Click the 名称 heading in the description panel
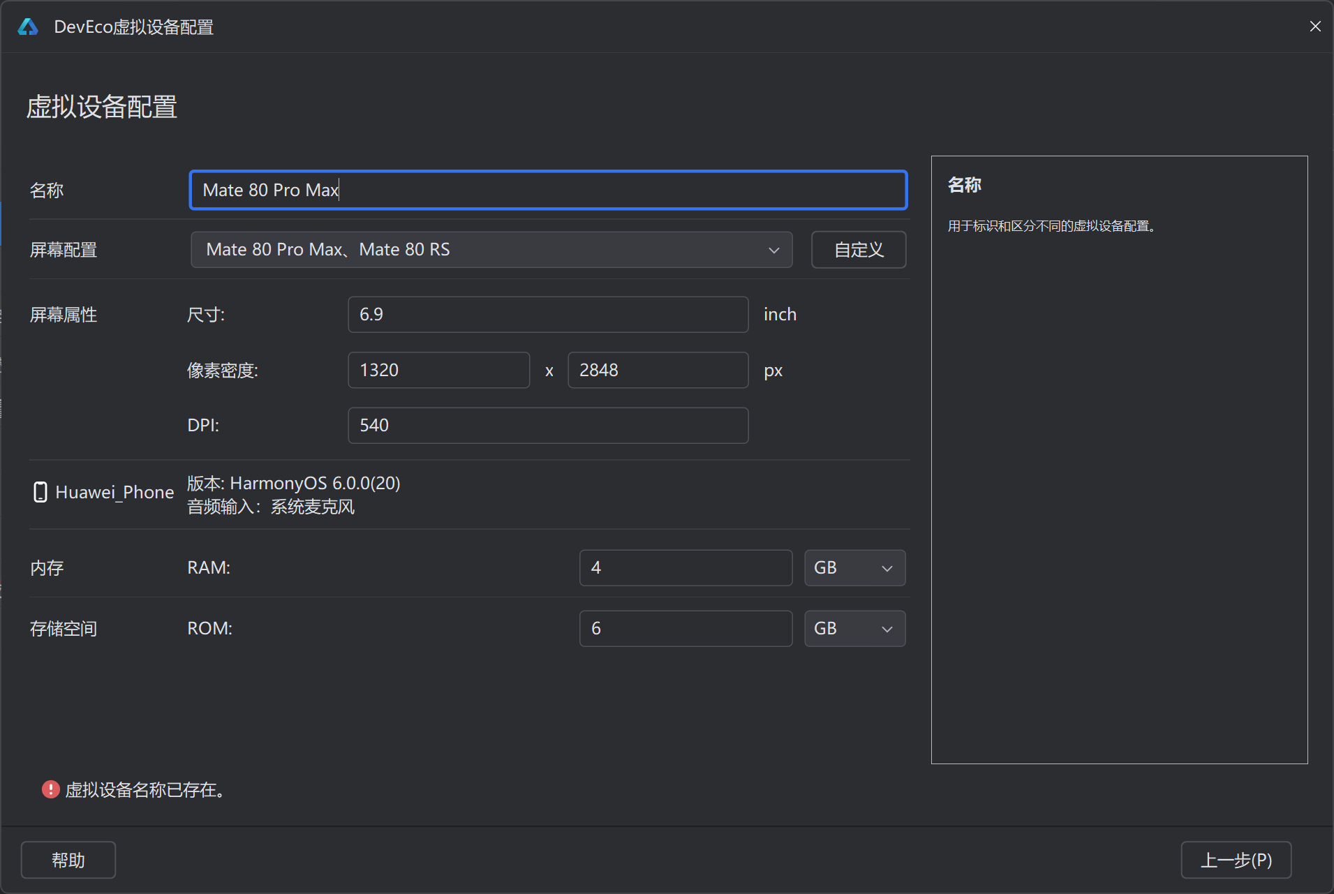 (965, 185)
